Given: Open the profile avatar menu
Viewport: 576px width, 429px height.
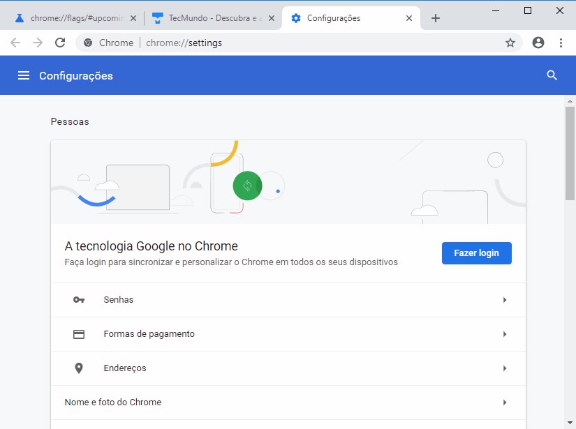Looking at the screenshot, I should 538,43.
